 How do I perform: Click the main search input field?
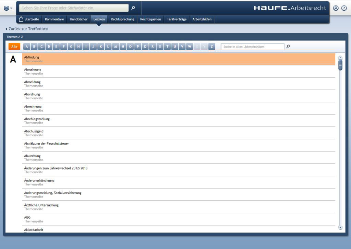[x=74, y=8]
